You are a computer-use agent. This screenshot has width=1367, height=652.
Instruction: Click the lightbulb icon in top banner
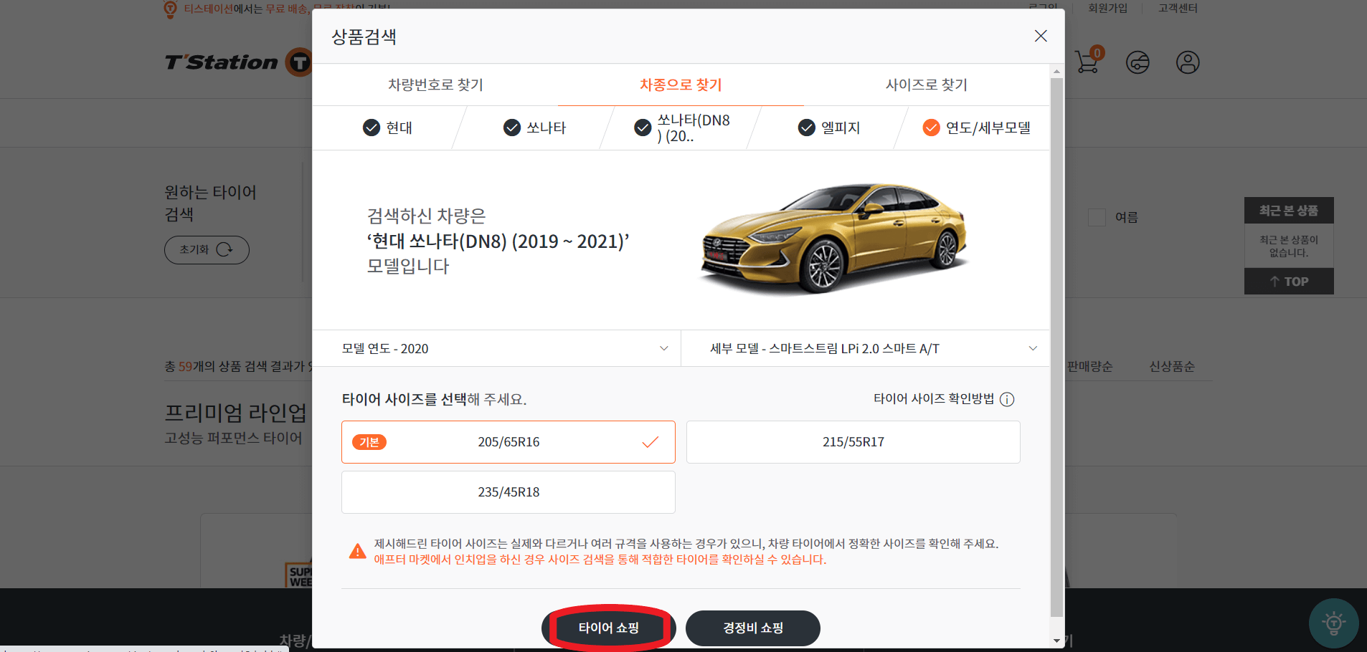coord(171,9)
